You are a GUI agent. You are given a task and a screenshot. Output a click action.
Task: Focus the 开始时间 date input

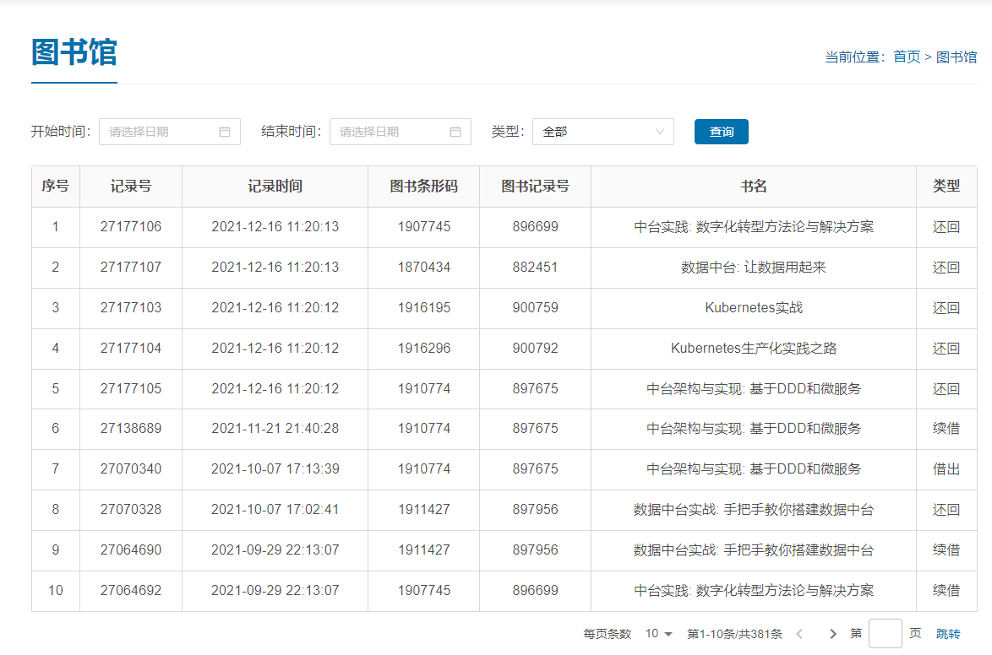click(161, 132)
